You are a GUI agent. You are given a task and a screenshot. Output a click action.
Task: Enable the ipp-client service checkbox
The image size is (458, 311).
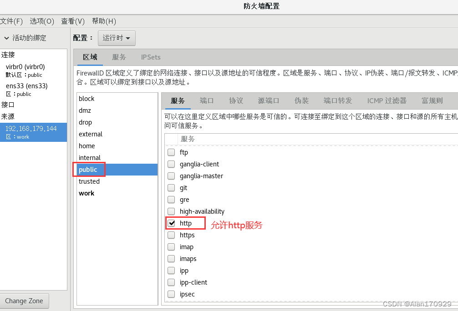[x=171, y=282]
